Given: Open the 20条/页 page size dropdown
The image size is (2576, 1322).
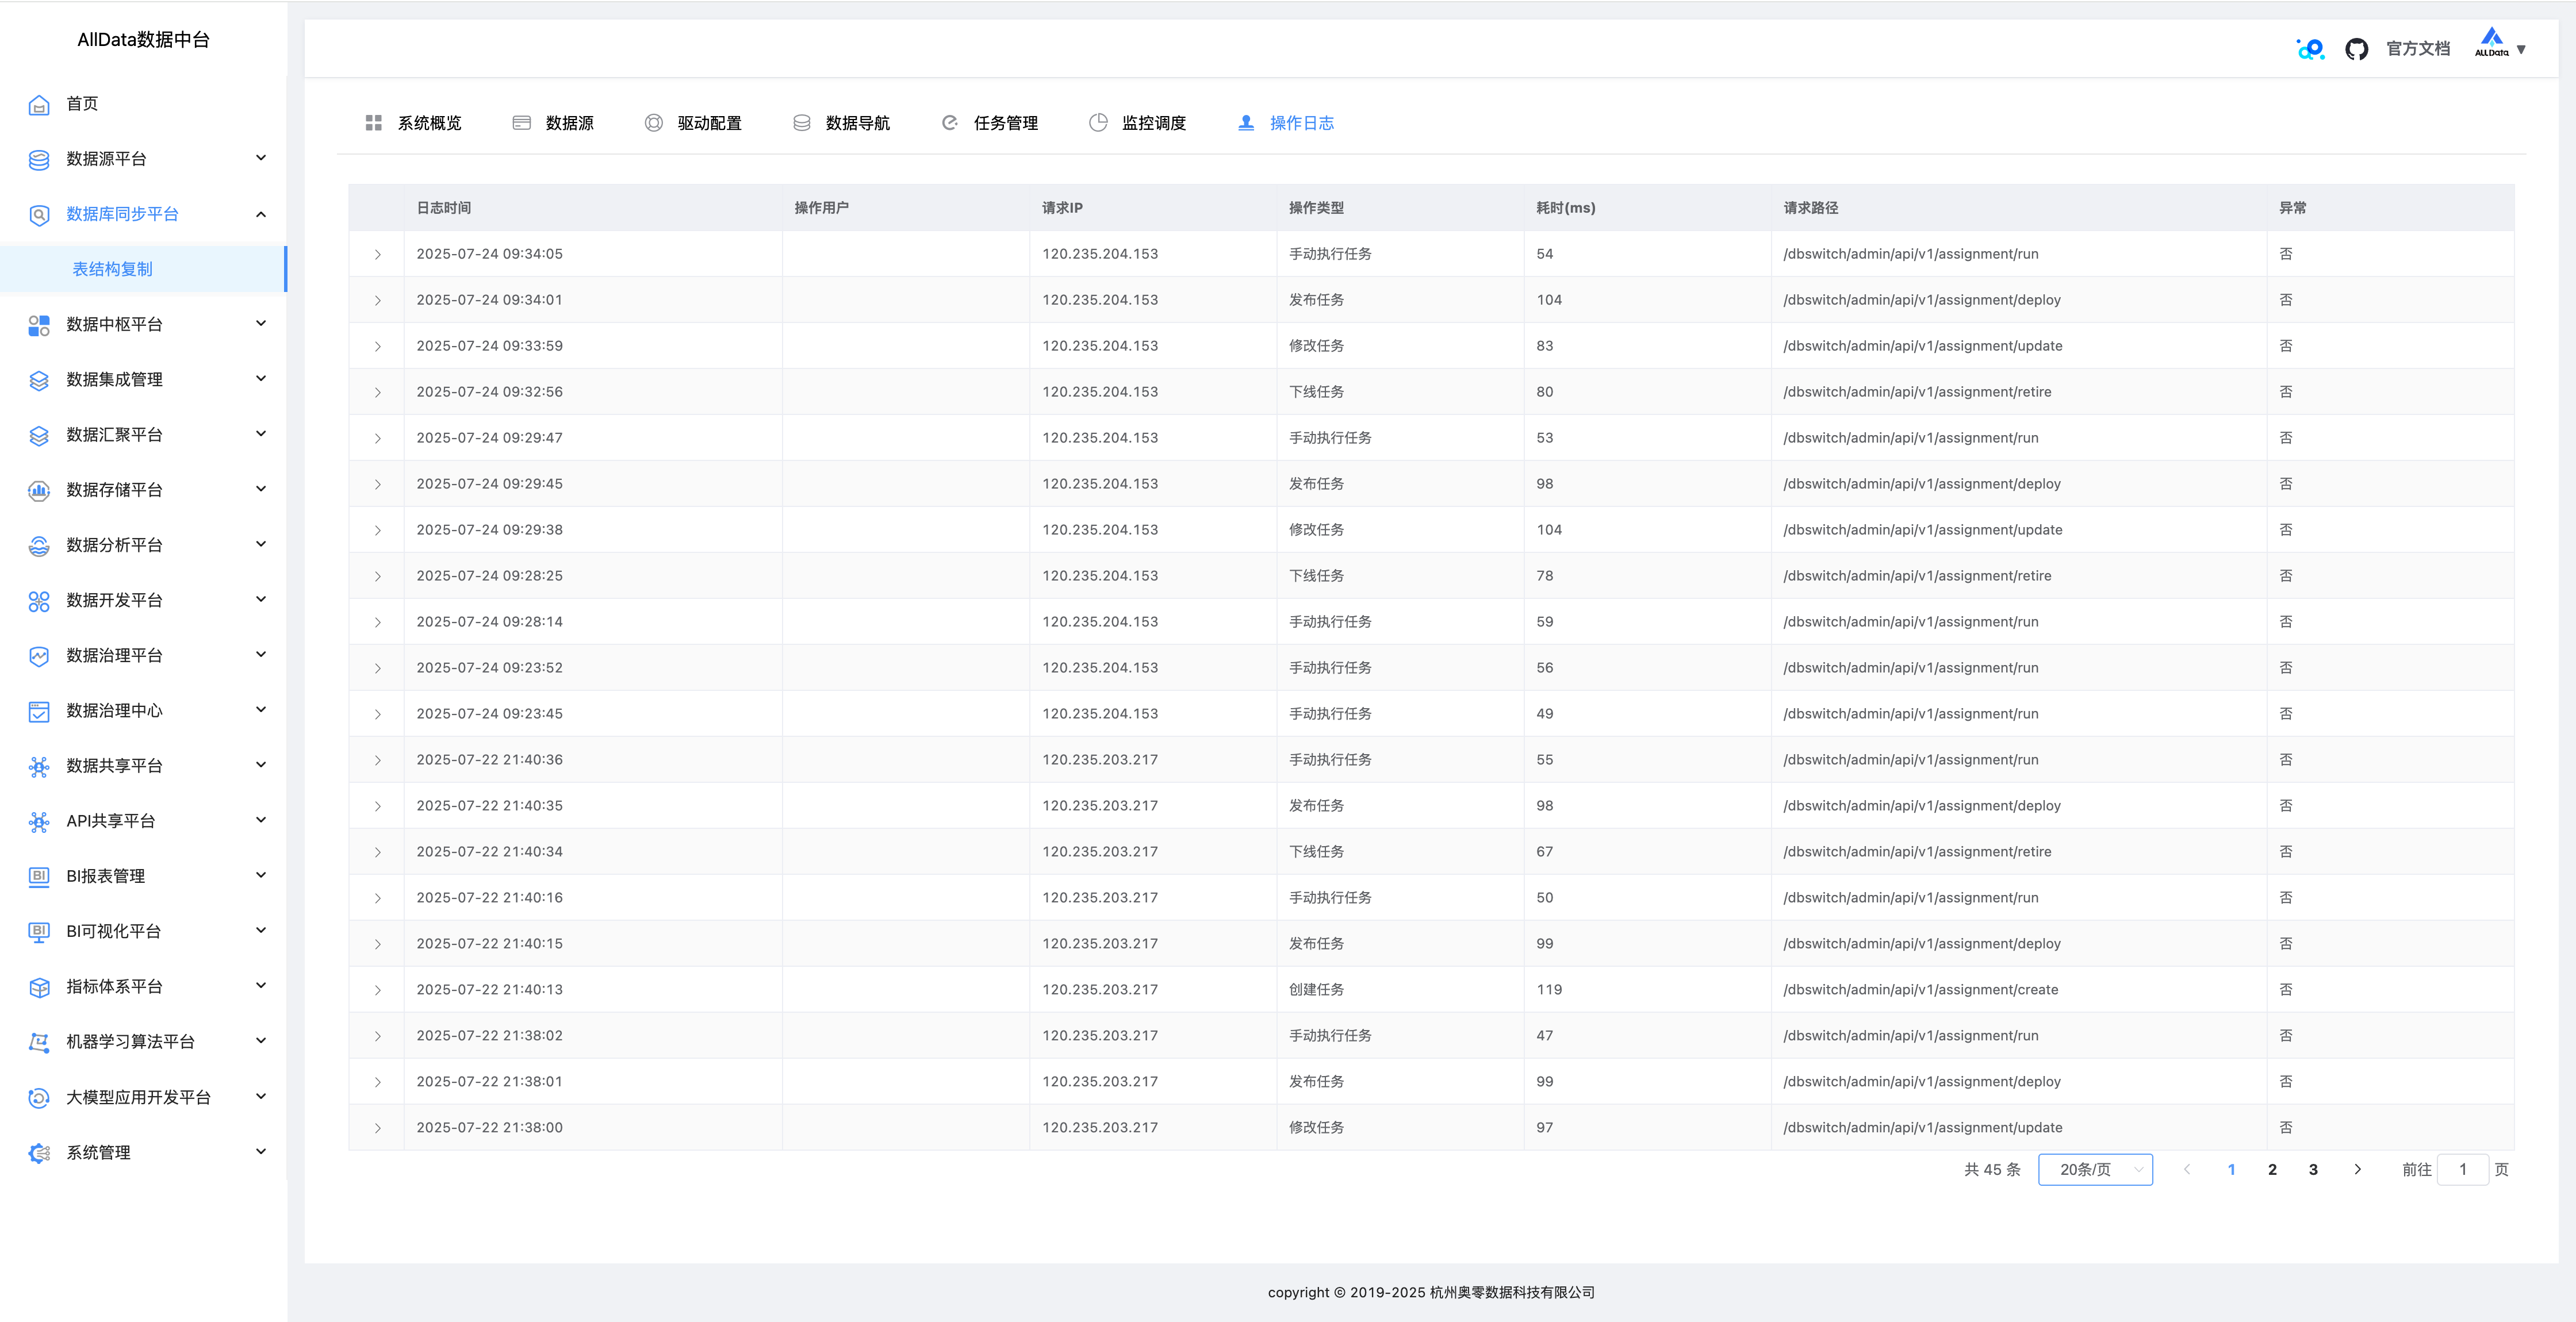Looking at the screenshot, I should click(2095, 1170).
